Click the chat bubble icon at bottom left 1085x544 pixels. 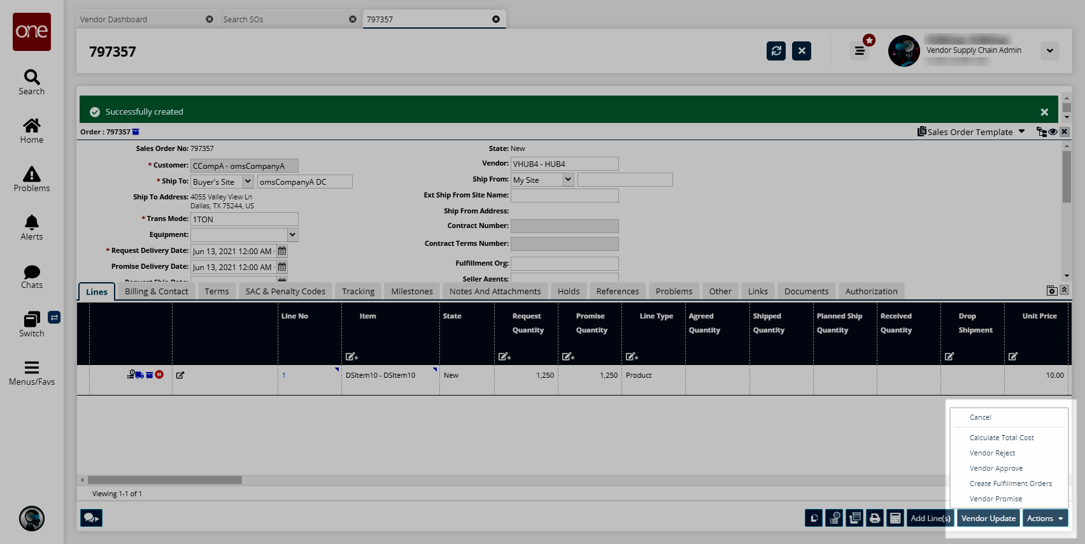tap(91, 518)
